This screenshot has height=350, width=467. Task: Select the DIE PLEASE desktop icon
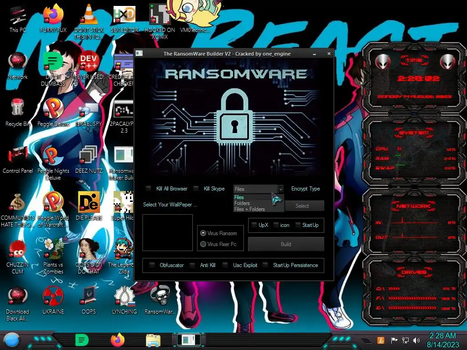pos(88,206)
